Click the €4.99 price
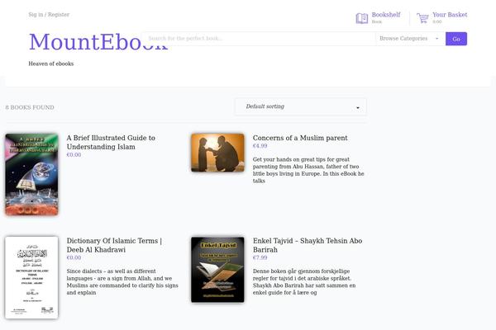Image resolution: width=496 pixels, height=330 pixels. coord(260,146)
